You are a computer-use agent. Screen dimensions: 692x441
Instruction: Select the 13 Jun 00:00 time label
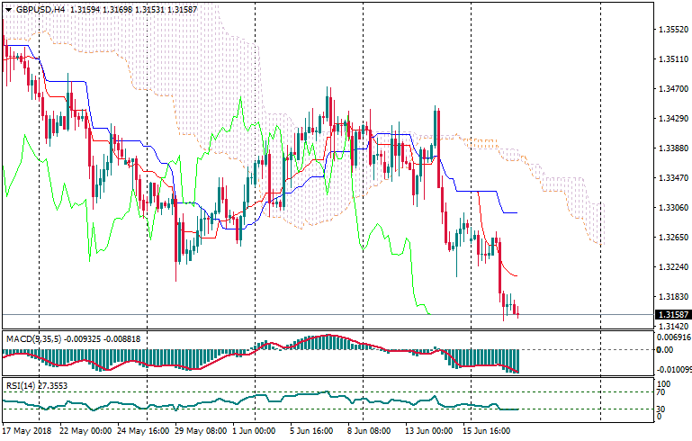(428, 431)
